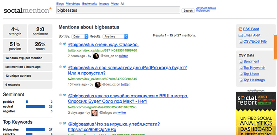This screenshot has height=135, width=277.
Task: Click @dex_cz avatar on 10 hours ago mention
Action: coord(98,85)
